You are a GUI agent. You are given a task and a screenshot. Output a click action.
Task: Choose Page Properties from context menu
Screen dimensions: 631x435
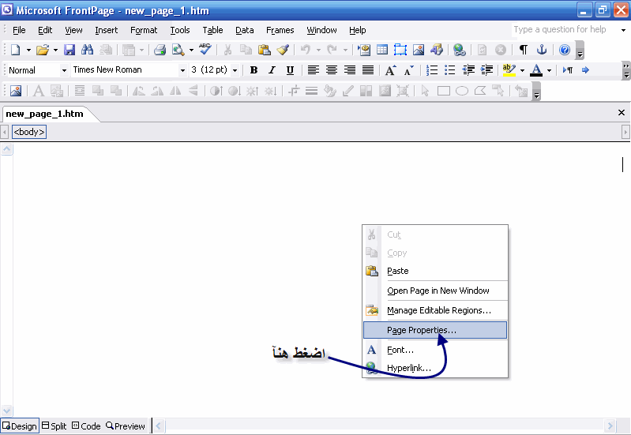click(x=435, y=330)
